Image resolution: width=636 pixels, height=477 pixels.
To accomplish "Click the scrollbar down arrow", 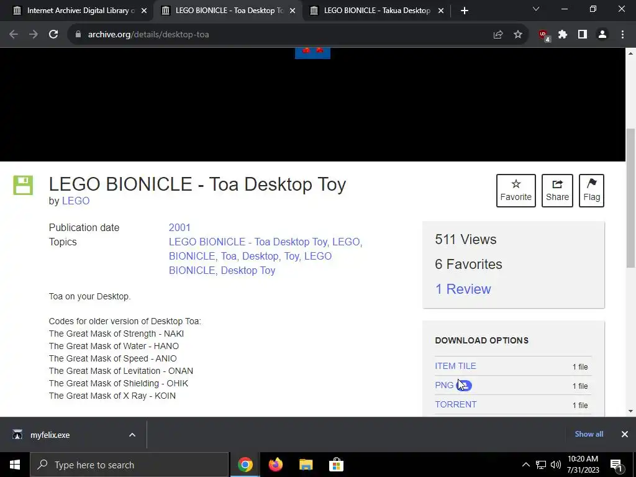I will (630, 411).
